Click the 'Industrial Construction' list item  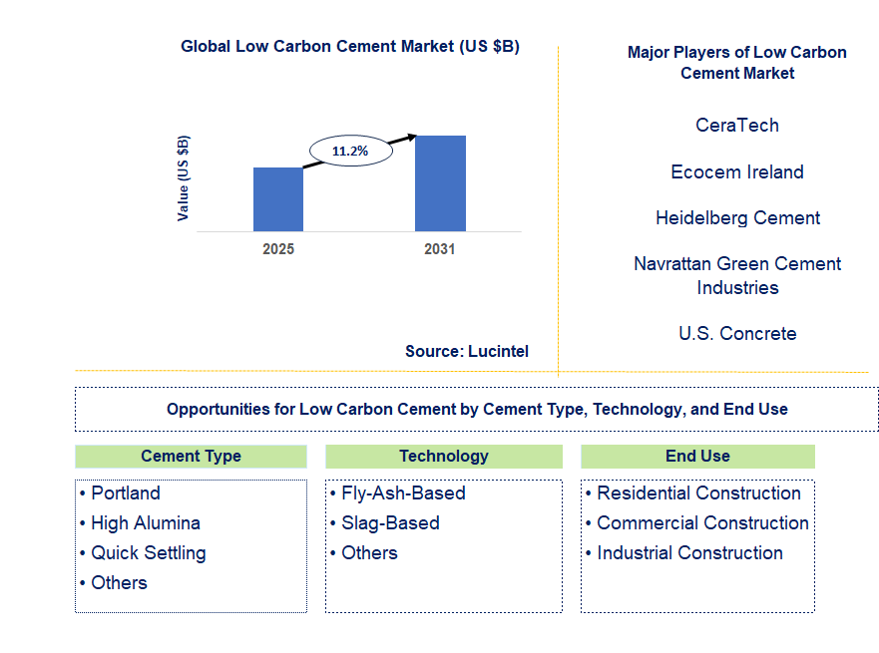coord(690,553)
